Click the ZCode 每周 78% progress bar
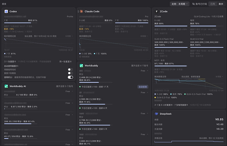The width and height of the screenshot is (227, 146). point(207,26)
